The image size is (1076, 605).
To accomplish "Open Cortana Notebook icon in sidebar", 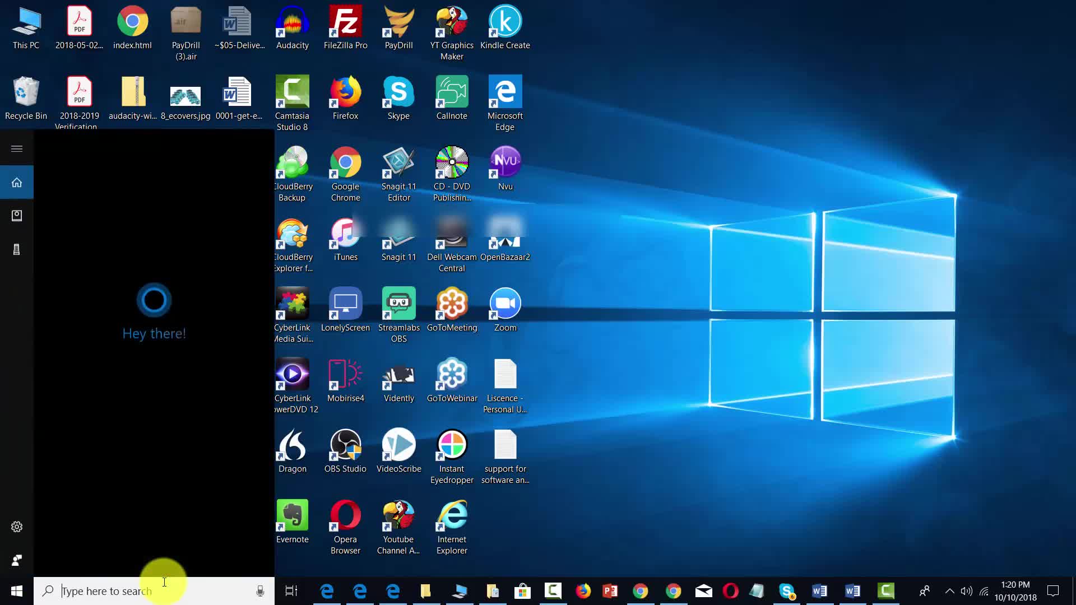I will coord(17,216).
